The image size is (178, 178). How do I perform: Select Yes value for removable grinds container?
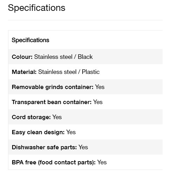coord(100,87)
